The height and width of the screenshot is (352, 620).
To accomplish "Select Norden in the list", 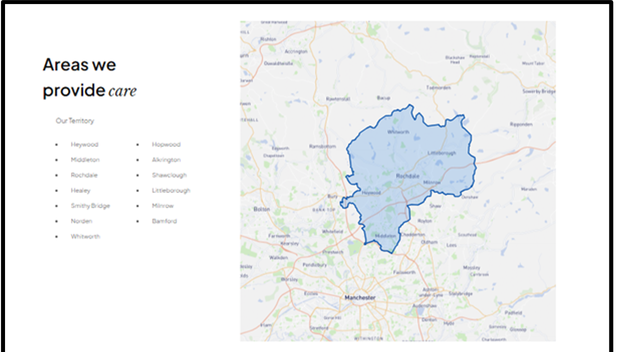I will click(81, 221).
